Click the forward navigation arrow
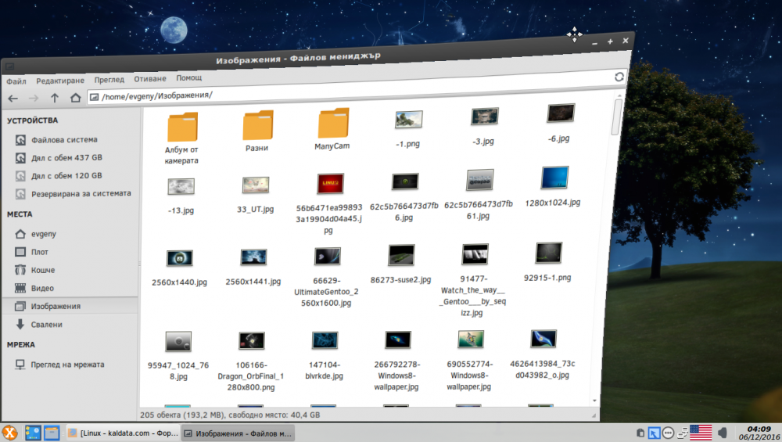This screenshot has width=782, height=442. click(x=34, y=99)
